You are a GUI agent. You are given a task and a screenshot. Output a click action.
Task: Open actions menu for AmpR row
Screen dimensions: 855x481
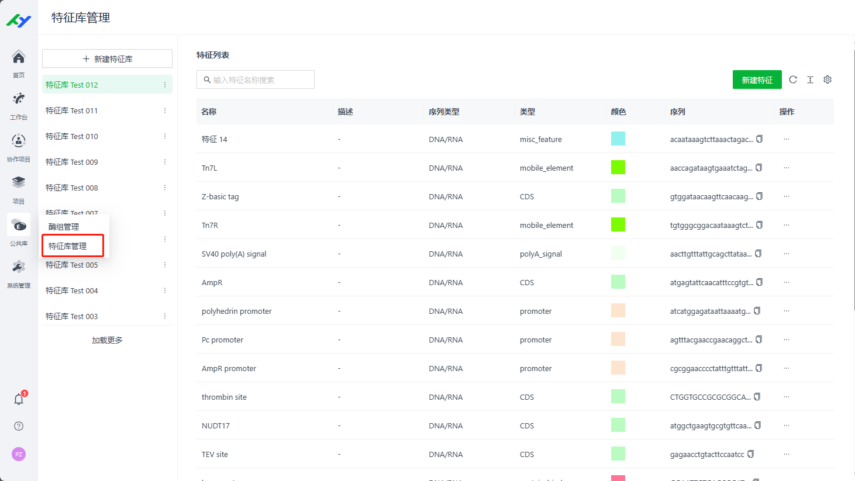click(x=787, y=282)
